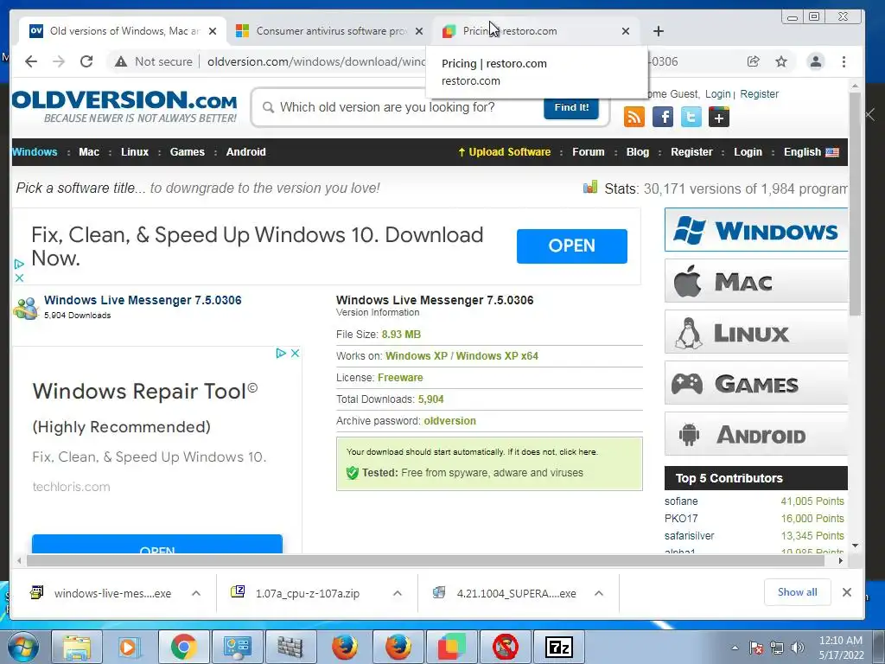Viewport: 885px width, 664px height.
Task: Click the Not secure warning icon
Action: click(121, 61)
